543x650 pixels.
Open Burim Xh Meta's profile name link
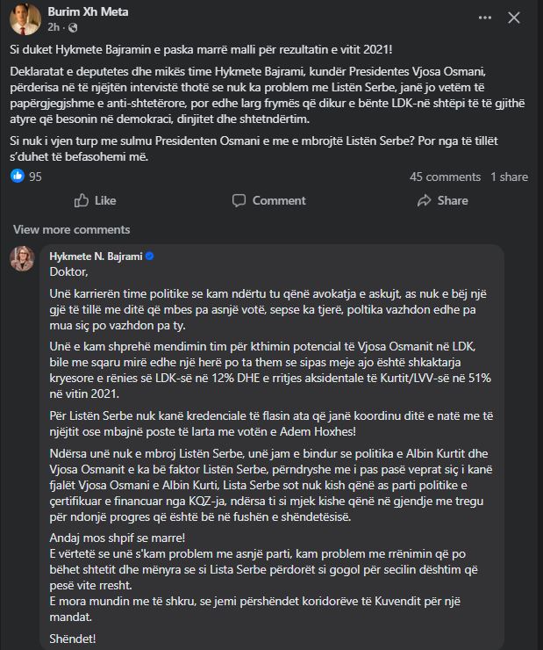click(x=87, y=12)
